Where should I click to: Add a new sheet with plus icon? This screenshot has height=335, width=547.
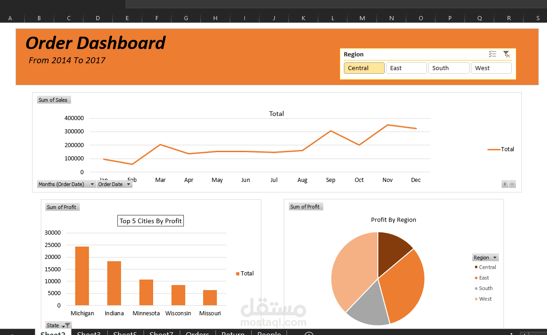pyautogui.click(x=309, y=333)
